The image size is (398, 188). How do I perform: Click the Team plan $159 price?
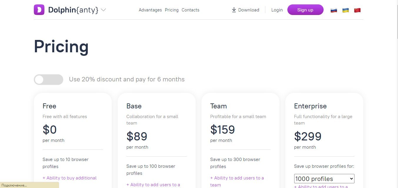click(222, 130)
